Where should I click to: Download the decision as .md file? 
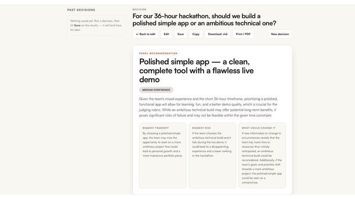pyautogui.click(x=218, y=34)
